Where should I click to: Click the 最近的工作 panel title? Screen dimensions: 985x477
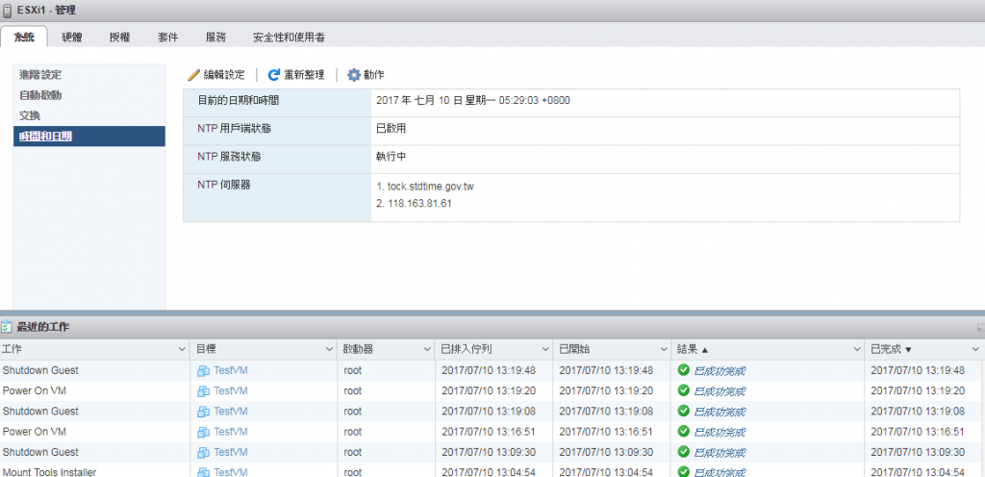43,327
